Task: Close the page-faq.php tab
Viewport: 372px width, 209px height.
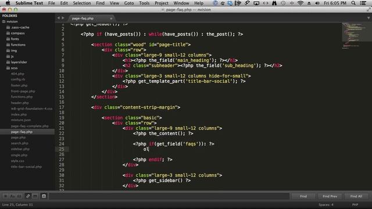Action: pyautogui.click(x=111, y=19)
